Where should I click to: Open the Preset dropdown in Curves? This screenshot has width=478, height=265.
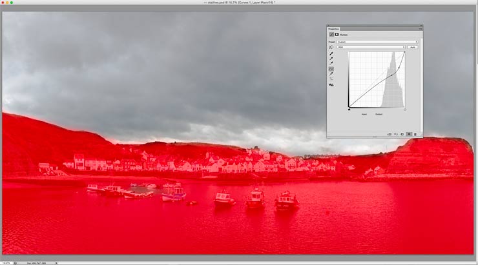coord(377,42)
